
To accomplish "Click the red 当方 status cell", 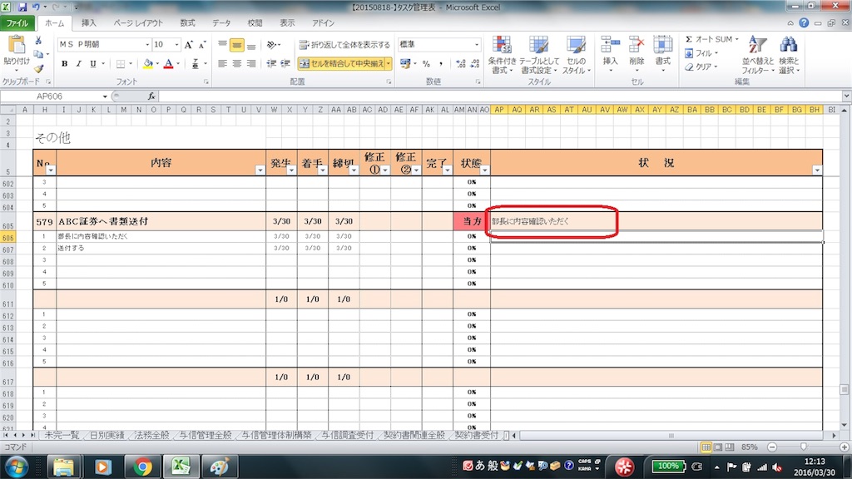I will point(472,221).
